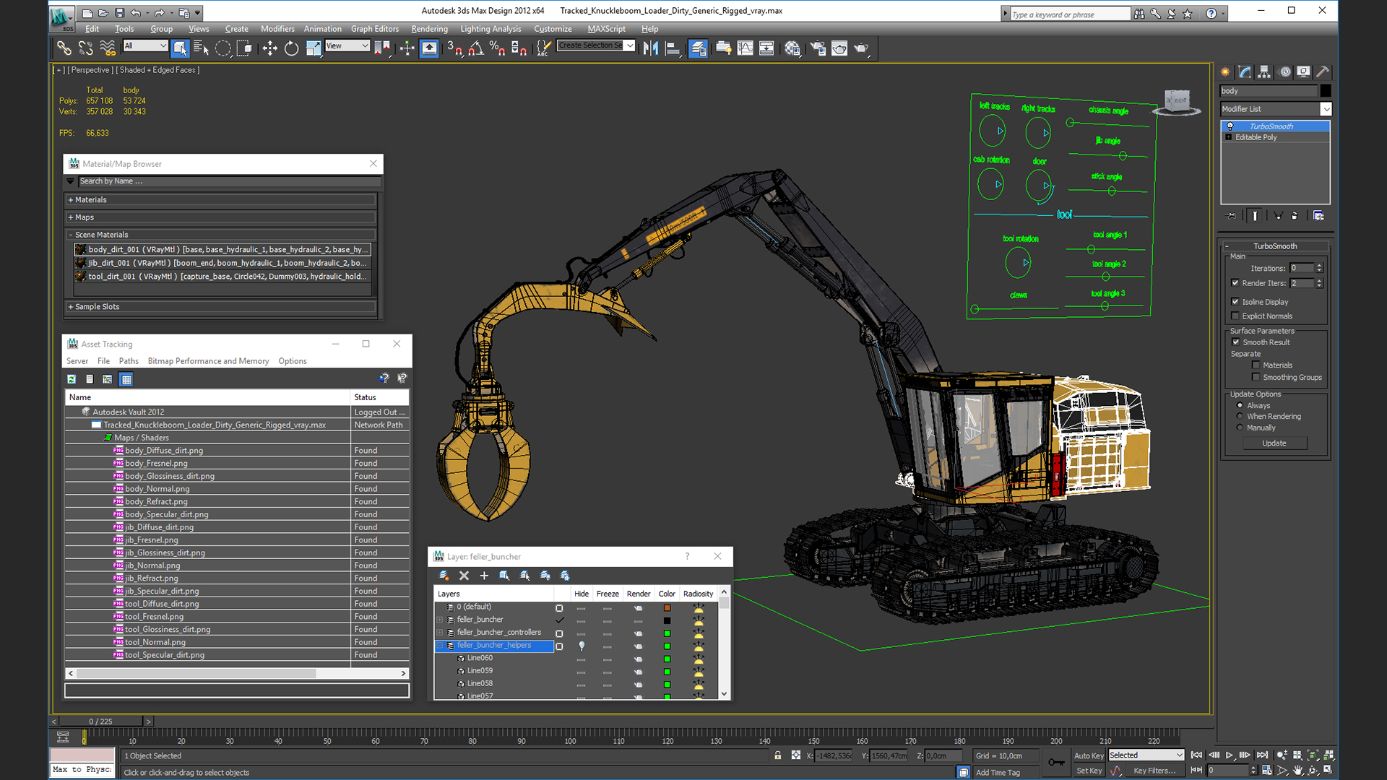This screenshot has height=780, width=1387.
Task: Click the Update button
Action: pyautogui.click(x=1274, y=443)
